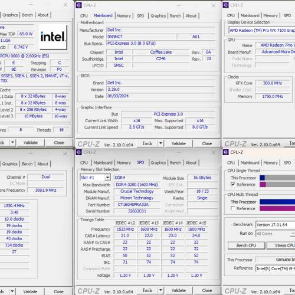Click Threads value 16 in CPU window
The image size is (295, 295).
point(61,130)
